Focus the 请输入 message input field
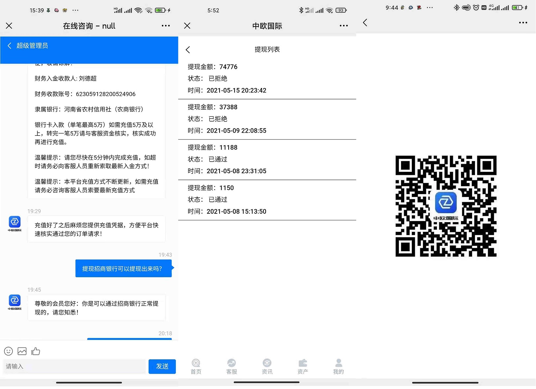536x389 pixels. (74, 366)
